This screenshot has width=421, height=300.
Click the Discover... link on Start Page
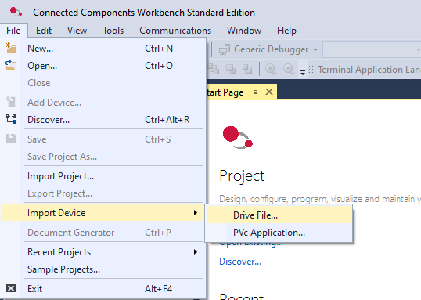pyautogui.click(x=240, y=262)
